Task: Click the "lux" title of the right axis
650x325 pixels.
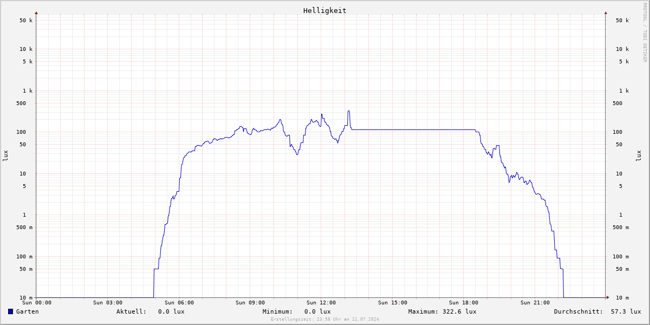Action: point(639,155)
